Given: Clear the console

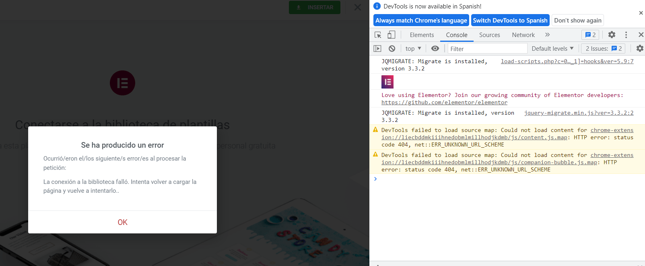Looking at the screenshot, I should point(392,48).
